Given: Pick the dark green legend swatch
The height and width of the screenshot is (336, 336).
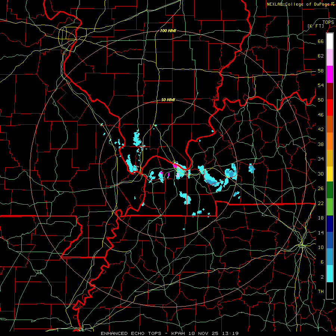Looking at the screenshot, I should (x=330, y=190).
